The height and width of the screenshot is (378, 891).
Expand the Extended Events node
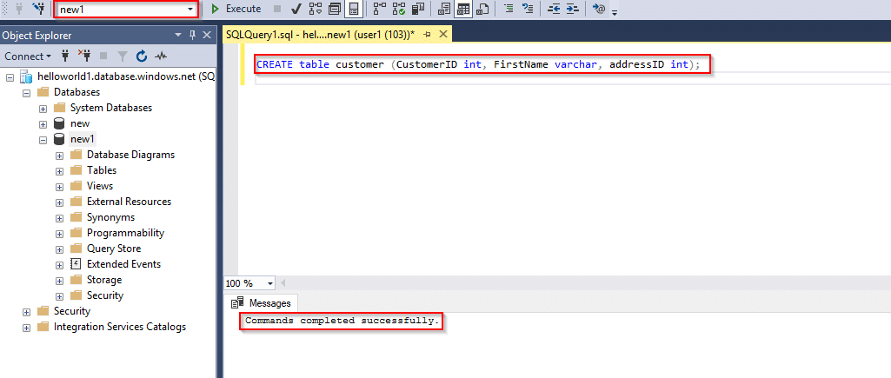click(x=59, y=264)
